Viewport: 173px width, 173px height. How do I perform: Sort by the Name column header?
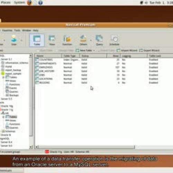(x=48, y=56)
